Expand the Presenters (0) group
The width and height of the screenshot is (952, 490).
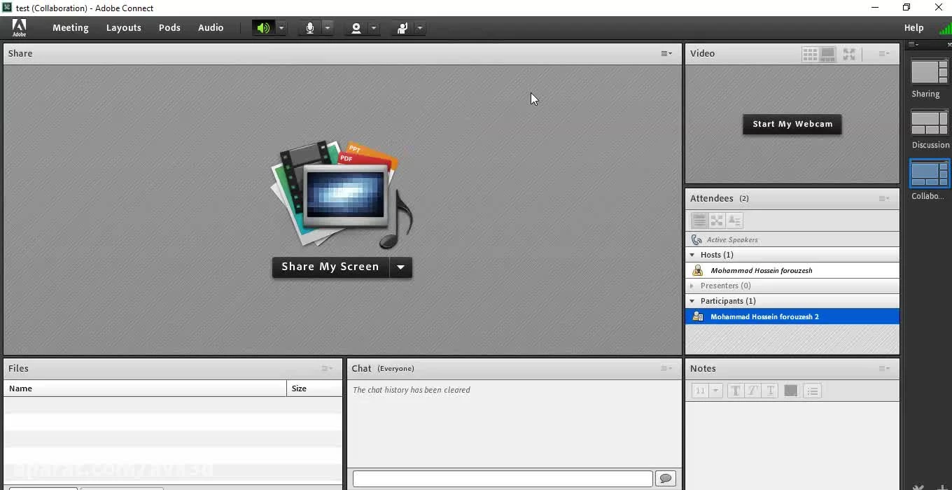(692, 286)
